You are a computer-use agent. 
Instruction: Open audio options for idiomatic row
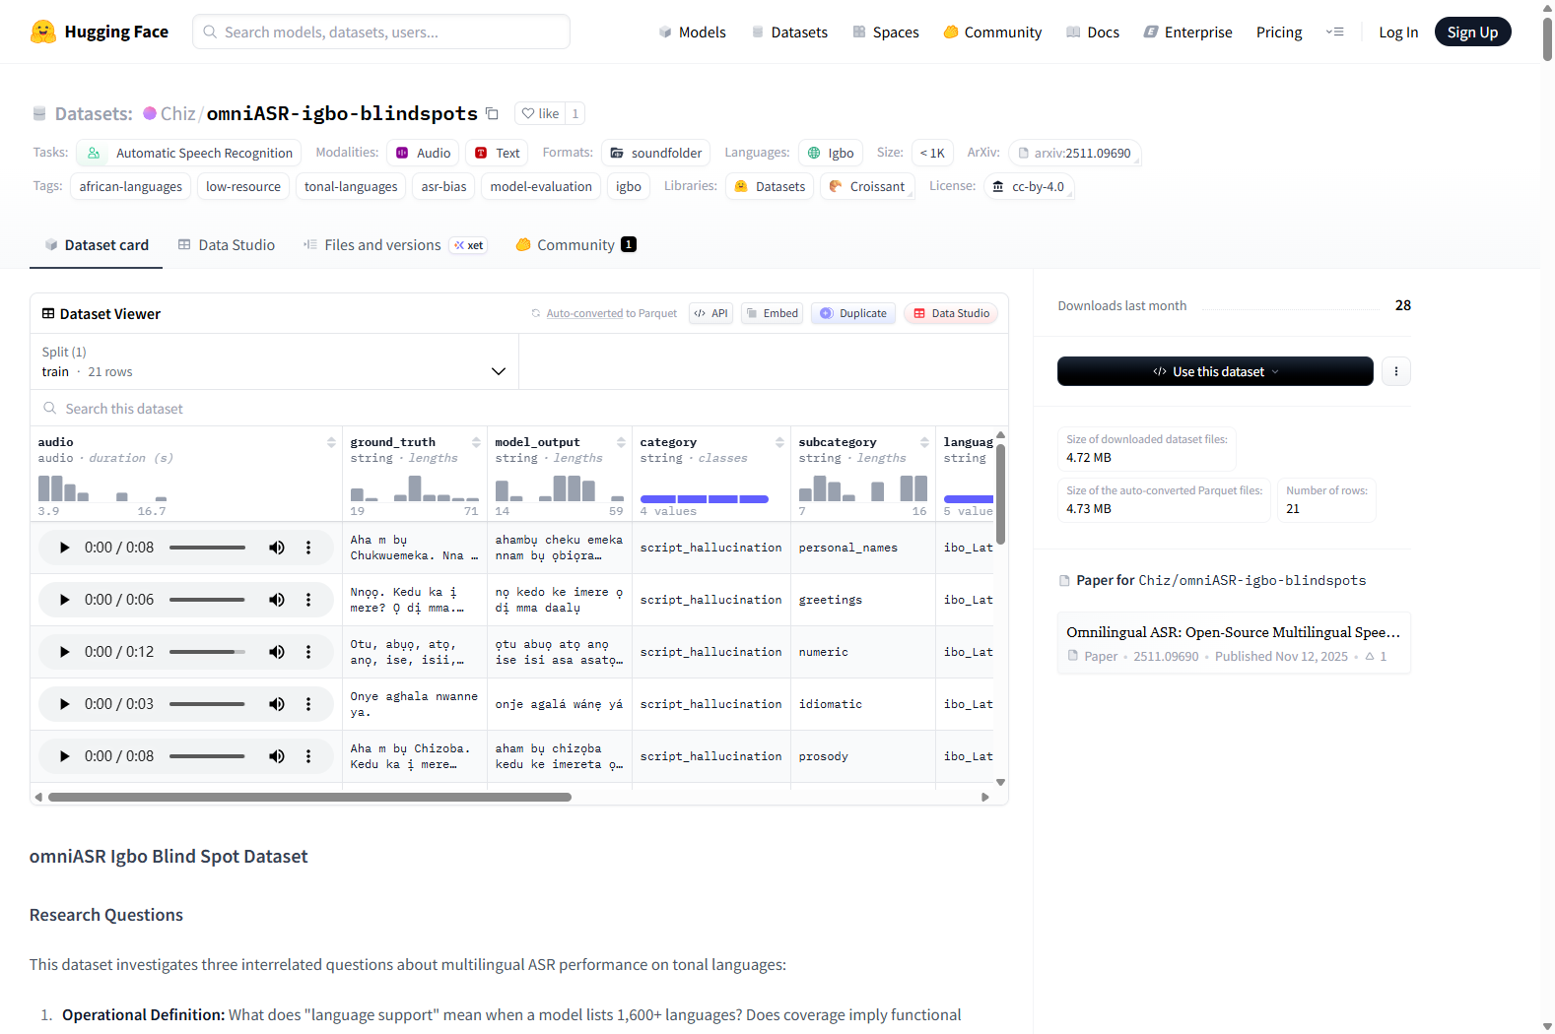[308, 704]
